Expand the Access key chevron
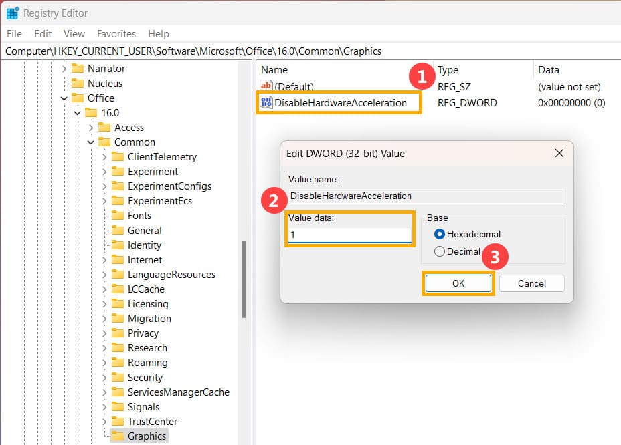This screenshot has height=445, width=621. [x=91, y=128]
